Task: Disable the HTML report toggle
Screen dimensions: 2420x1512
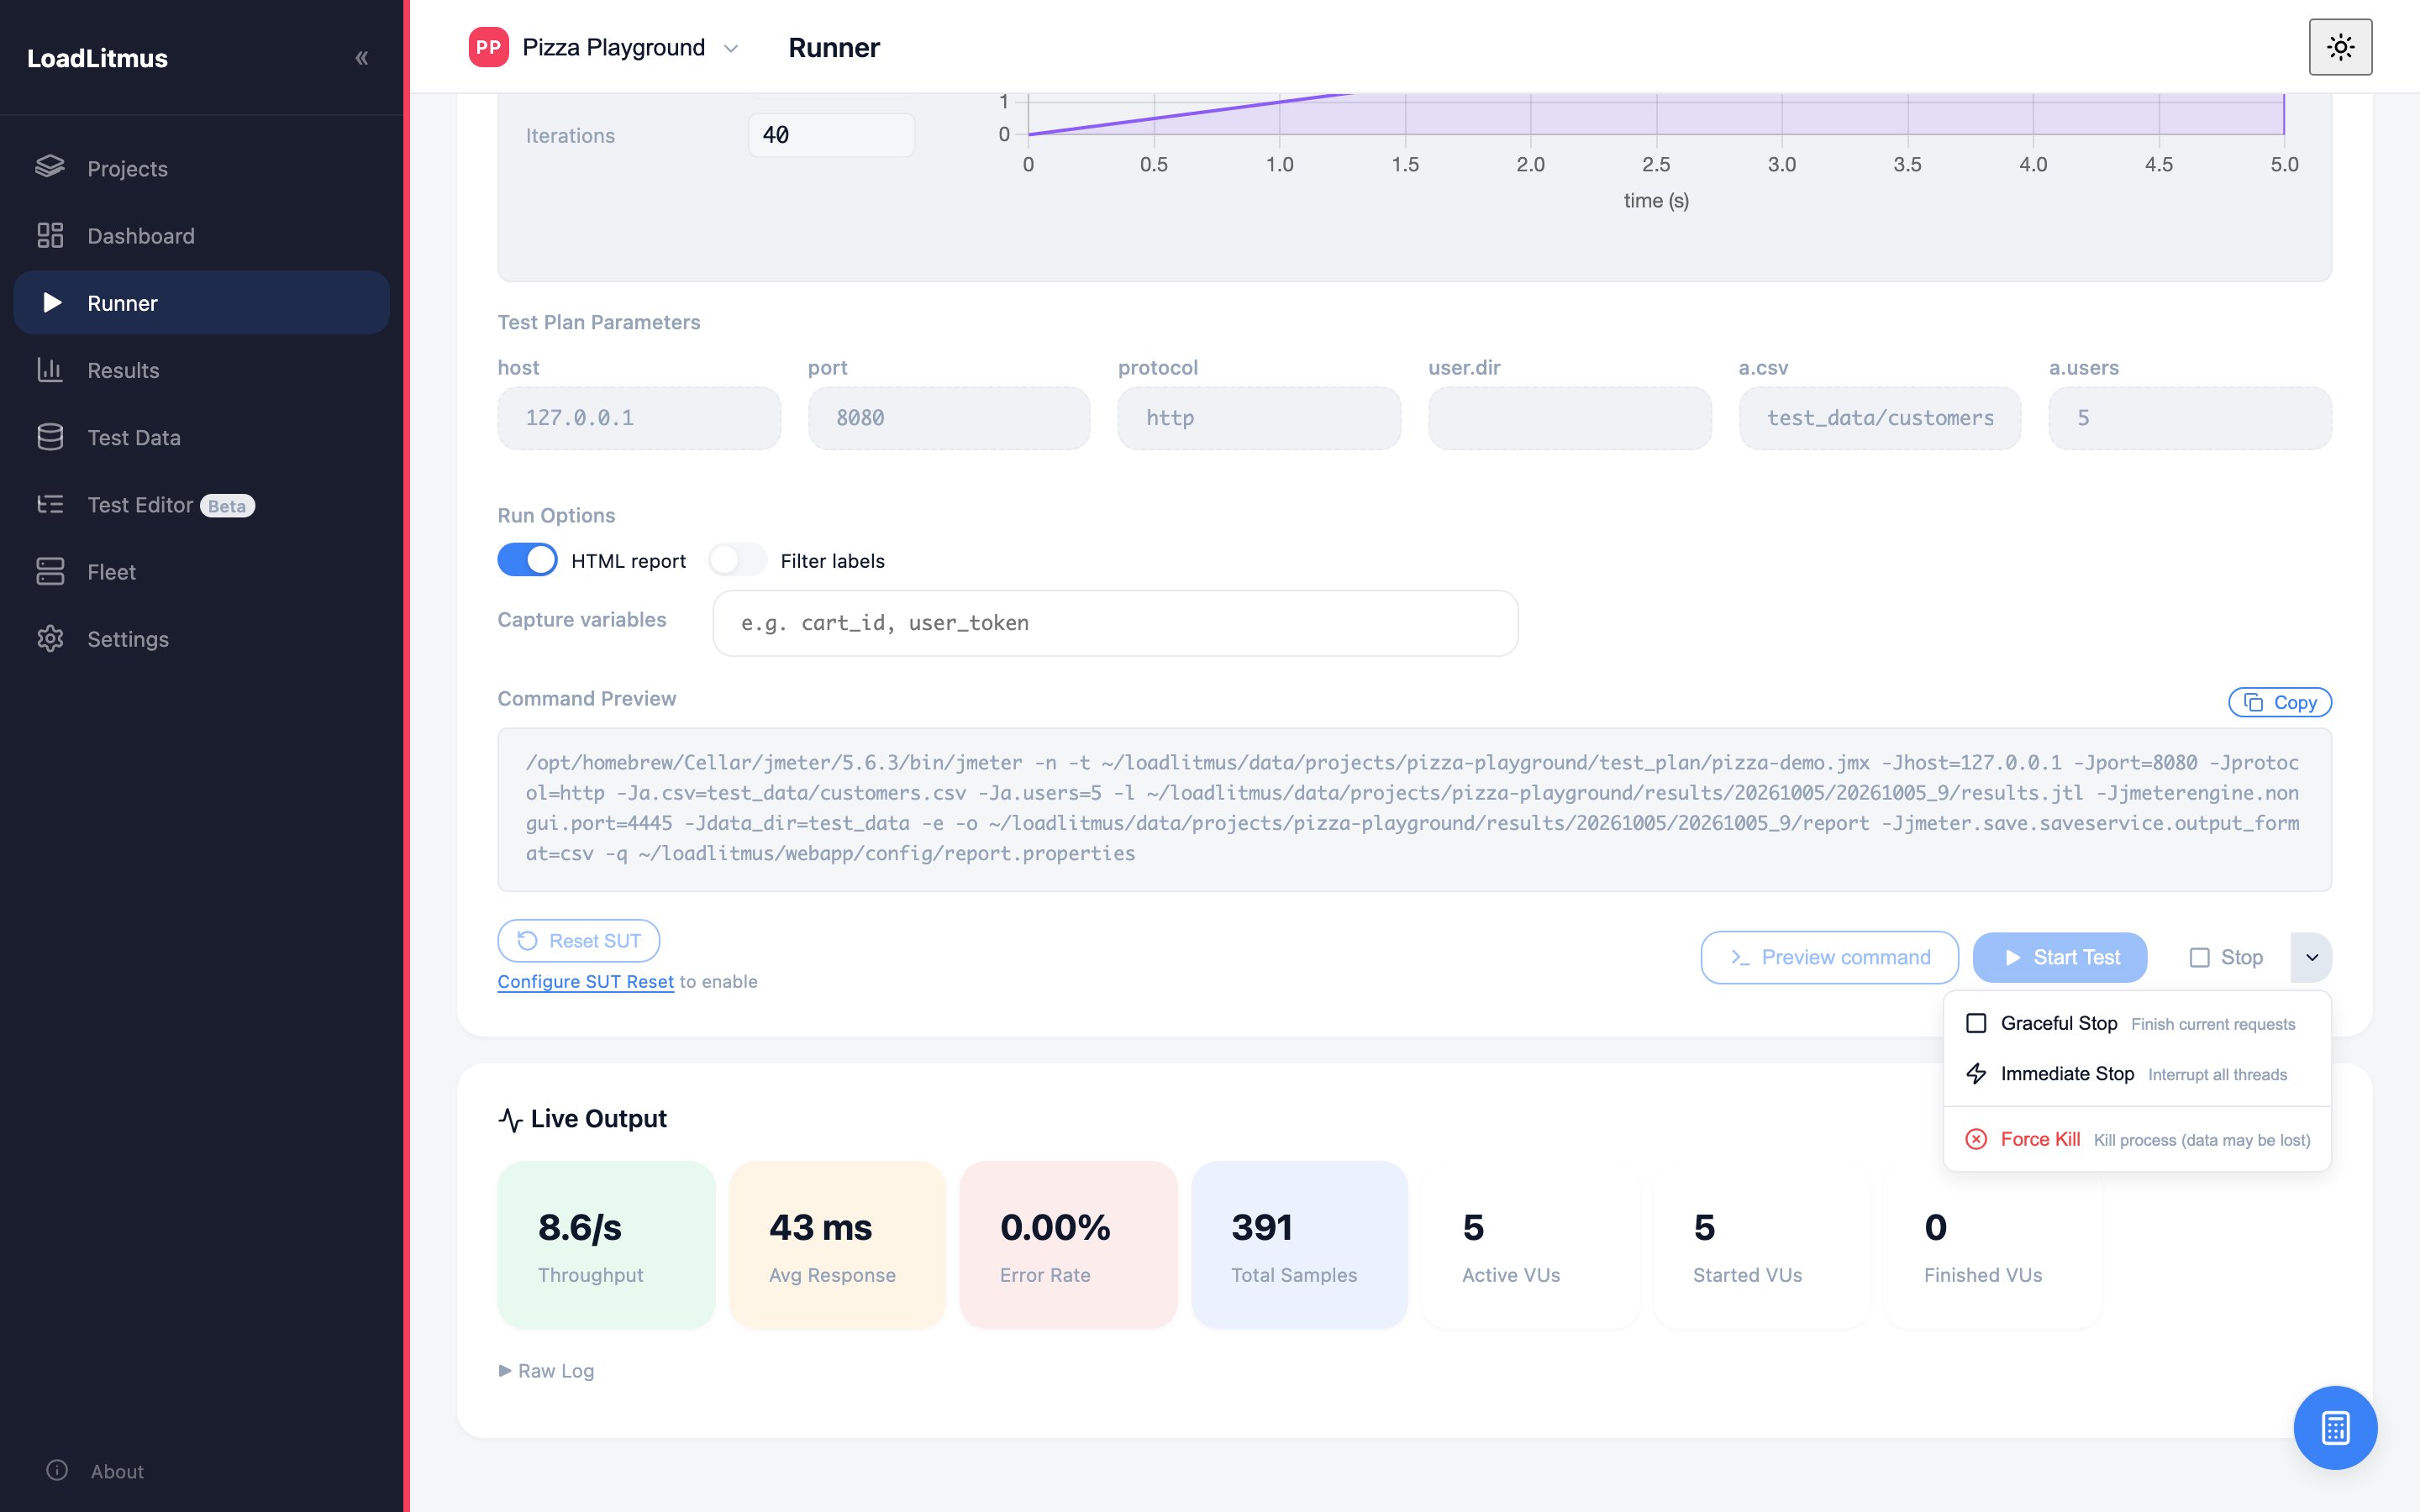Action: (527, 560)
